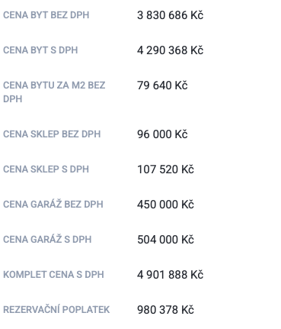Select the KOMPLET CENA S DPH label
This screenshot has width=281, height=329.
click(53, 275)
